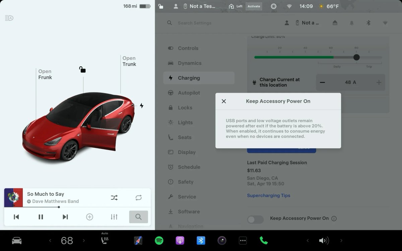402x251 pixels.
Task: Go to Autopilot settings
Action: click(199, 93)
